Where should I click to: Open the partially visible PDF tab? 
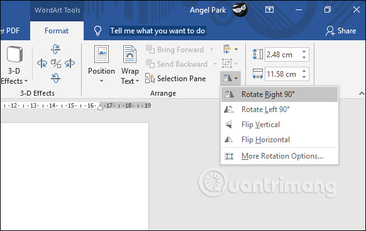(x=10, y=31)
